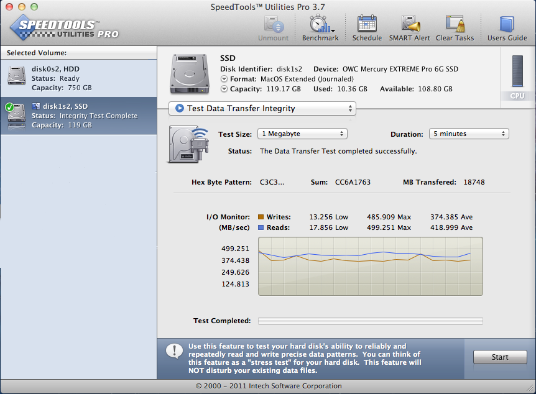Screen dimensions: 536x394
Task: Click the disk0s2 HDD drive icon
Action: point(17,76)
